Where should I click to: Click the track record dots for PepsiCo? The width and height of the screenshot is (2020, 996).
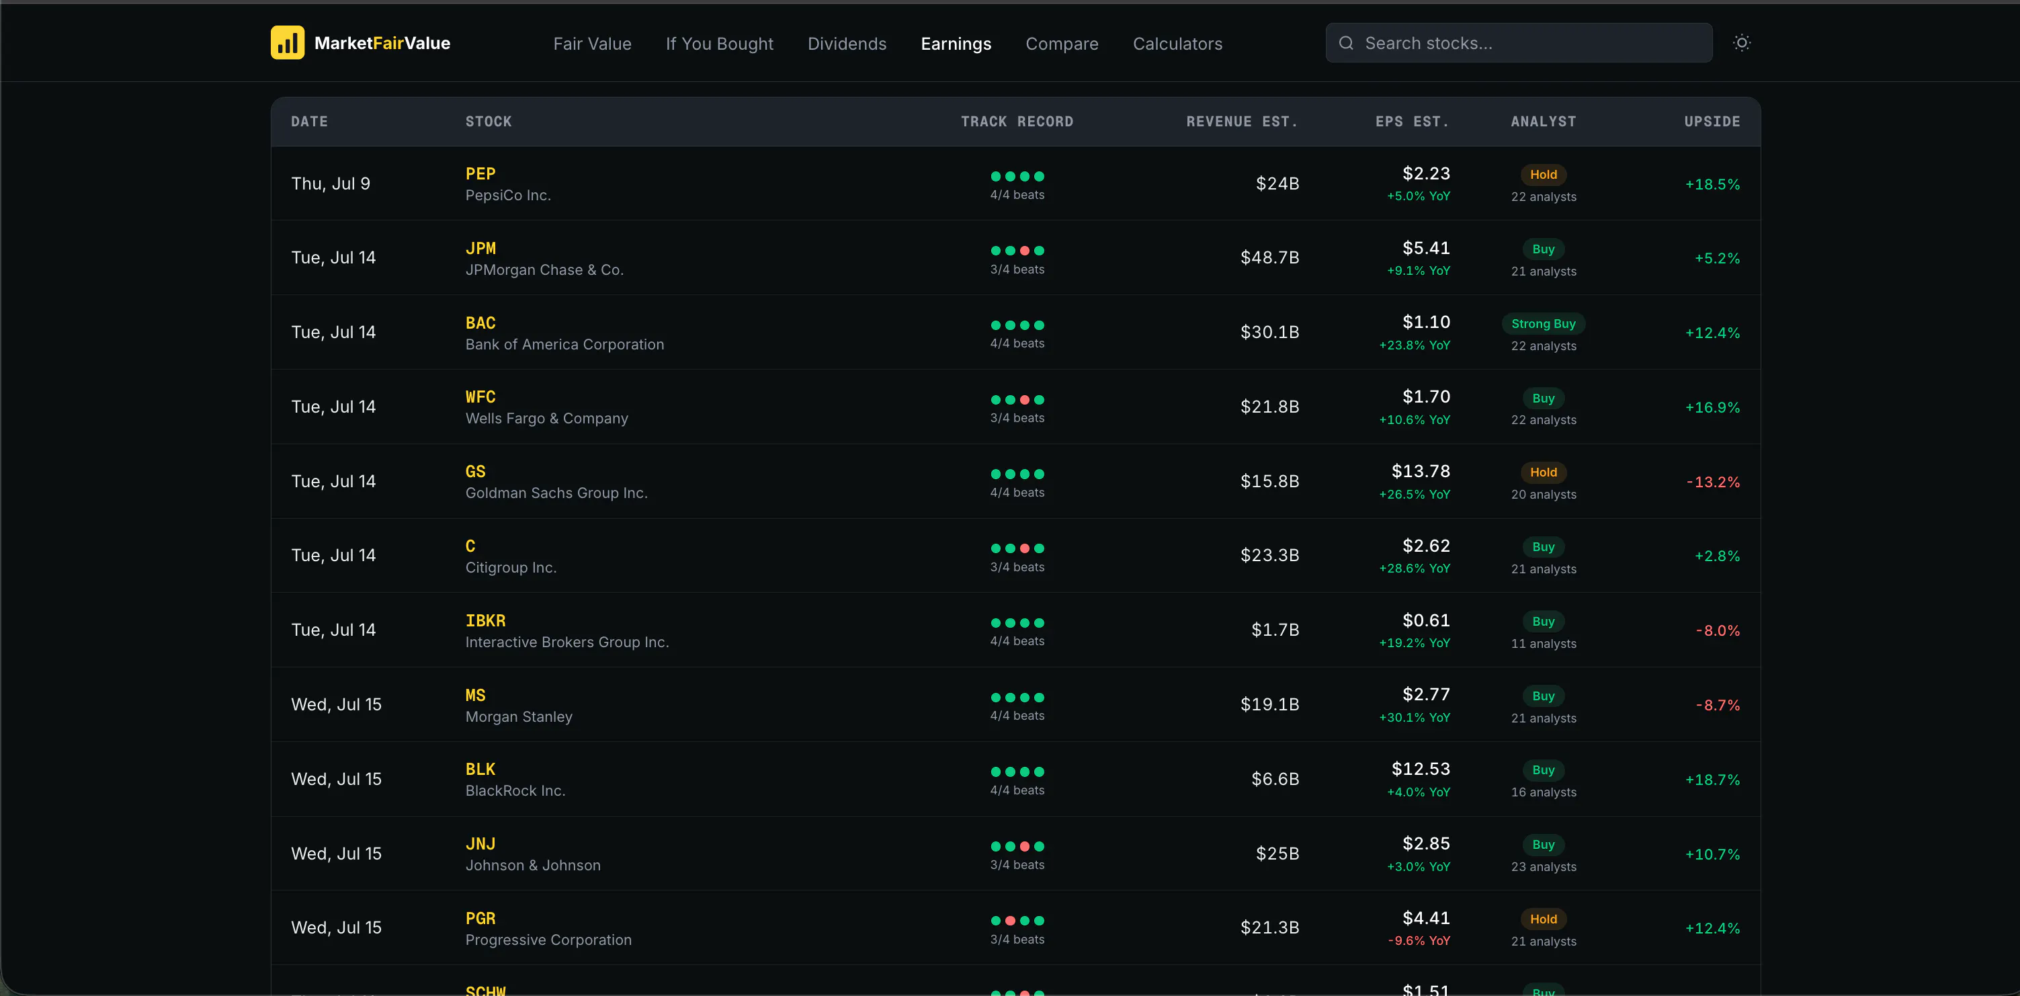pos(1017,177)
